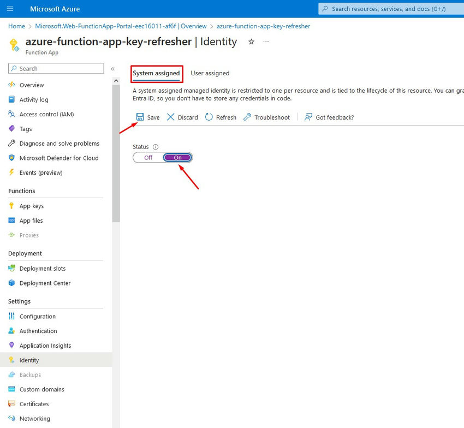Open Networking settings from sidebar
This screenshot has width=464, height=428.
click(x=35, y=418)
